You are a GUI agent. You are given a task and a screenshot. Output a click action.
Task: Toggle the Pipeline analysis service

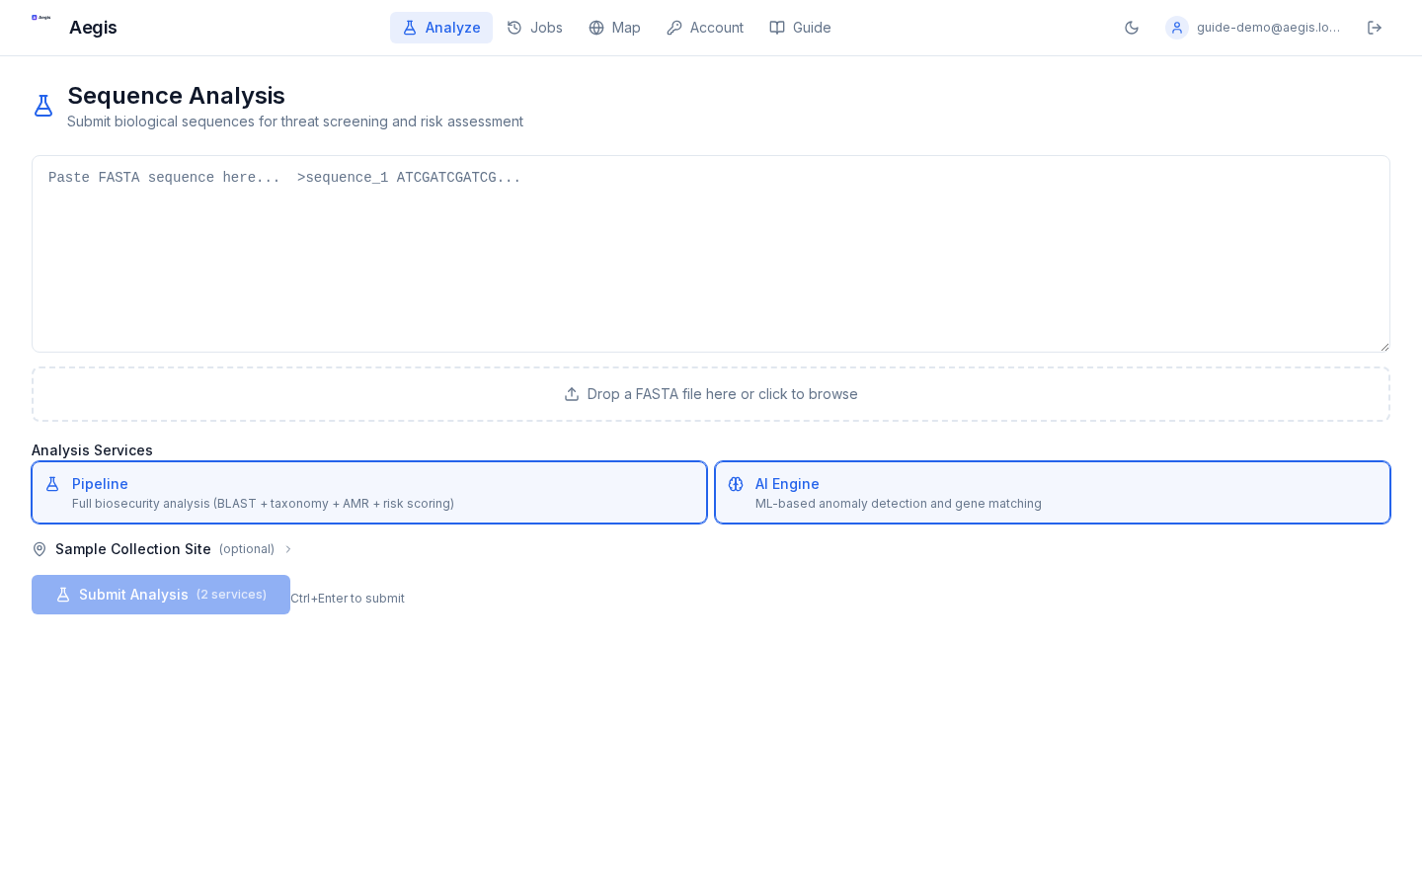click(369, 492)
